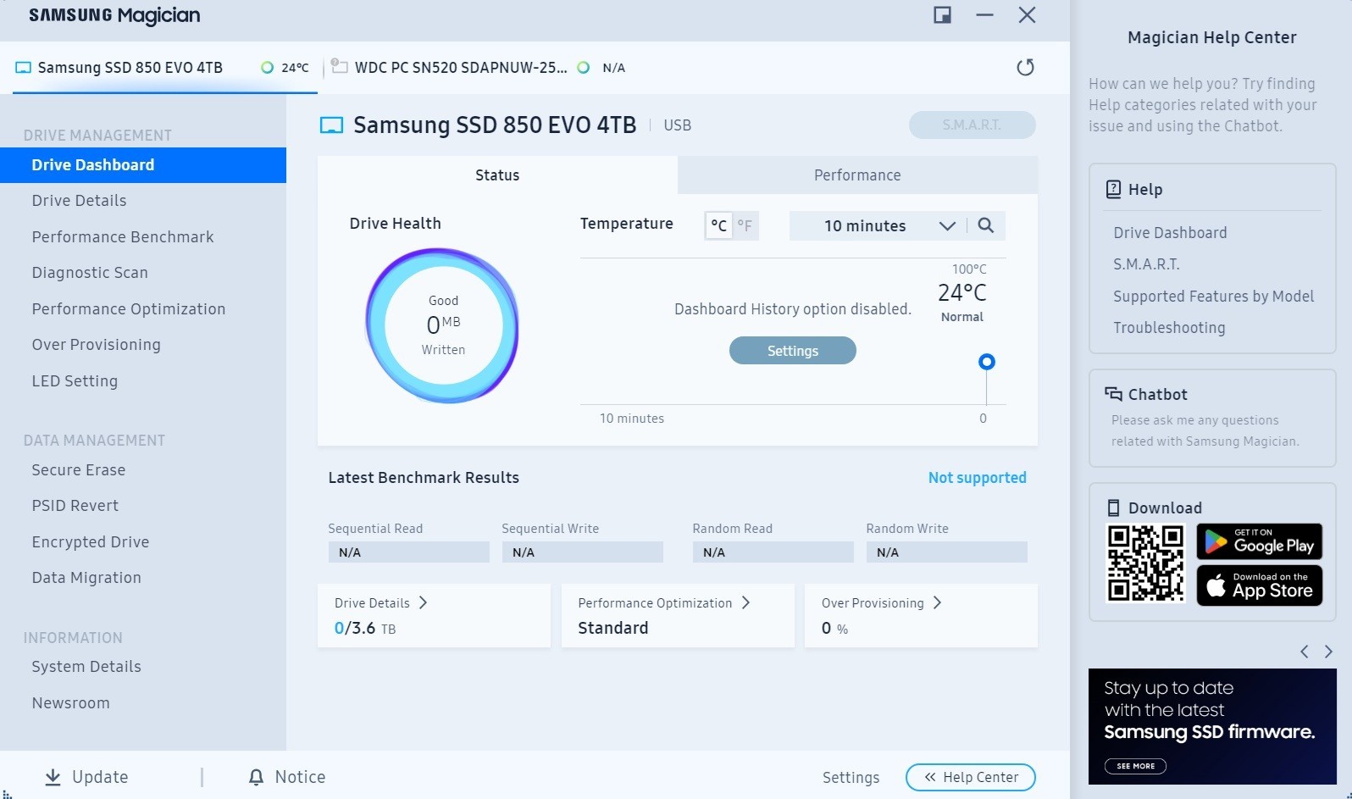Viewport: 1352px width, 799px height.
Task: Click the Random Write N/A value
Action: [946, 552]
